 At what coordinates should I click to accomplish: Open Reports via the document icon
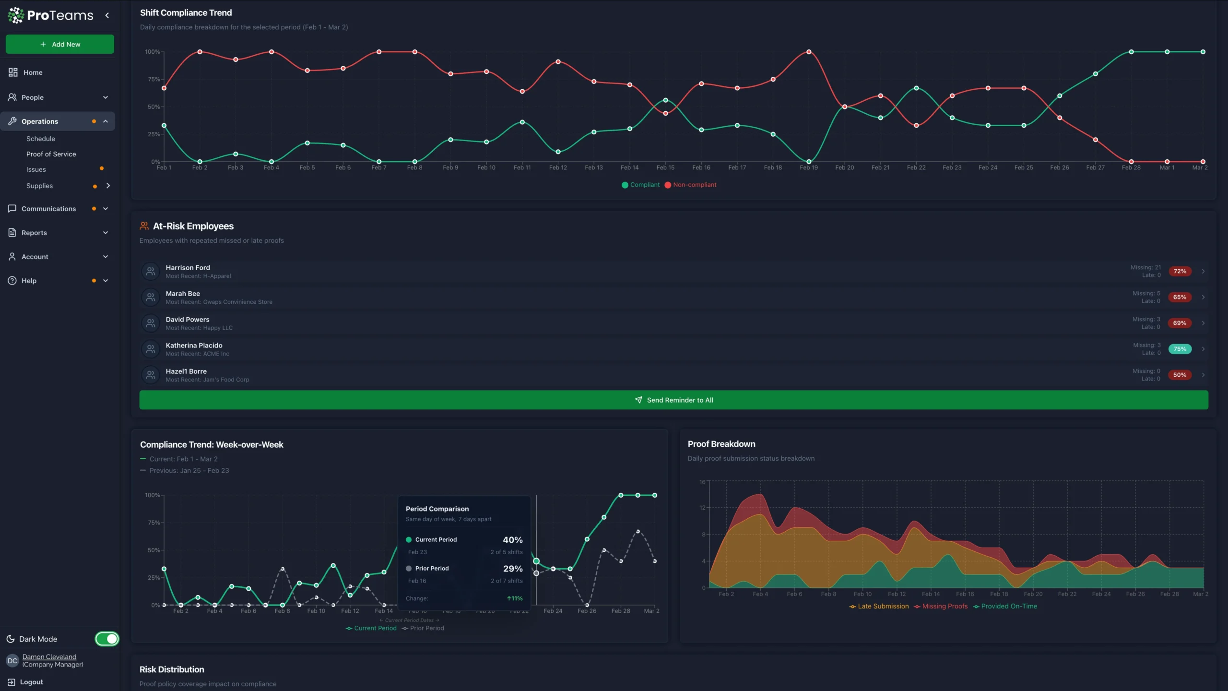(x=12, y=232)
